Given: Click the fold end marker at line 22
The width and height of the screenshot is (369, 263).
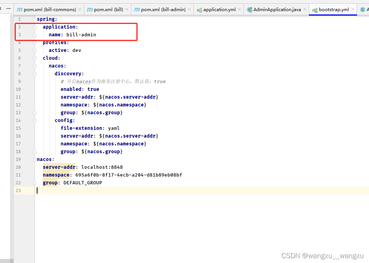Looking at the screenshot, I should [35, 183].
